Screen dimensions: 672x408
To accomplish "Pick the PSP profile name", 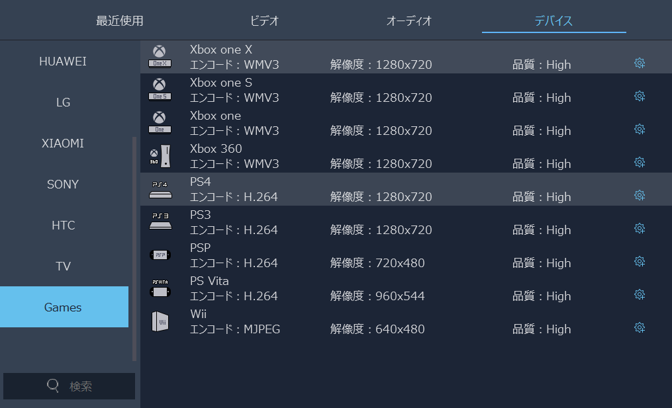I will coord(200,248).
